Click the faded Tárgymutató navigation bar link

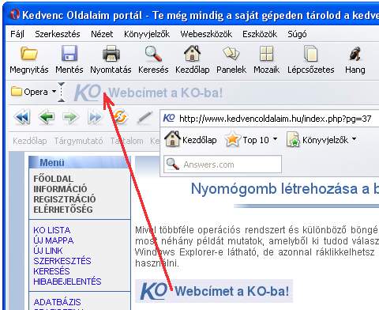[78, 141]
